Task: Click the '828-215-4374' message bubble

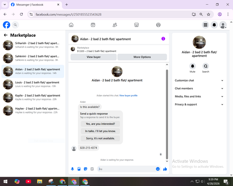Action: click(x=89, y=148)
